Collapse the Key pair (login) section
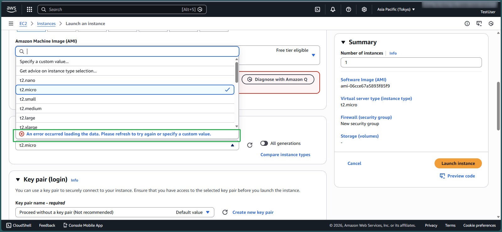This screenshot has height=232, width=502. coord(18,180)
